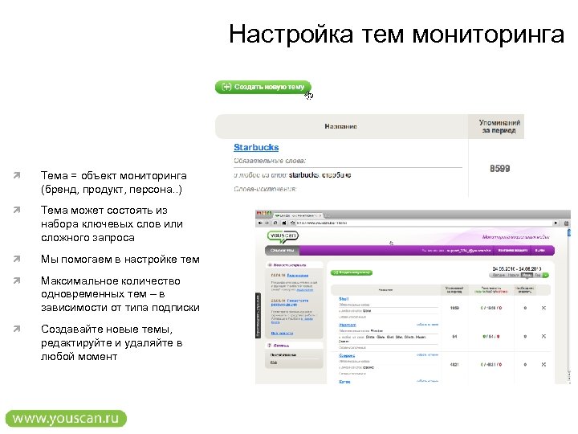This screenshot has height=434, width=578.
Task: Click the bookmark star icon in address bar
Action: (x=292, y=223)
